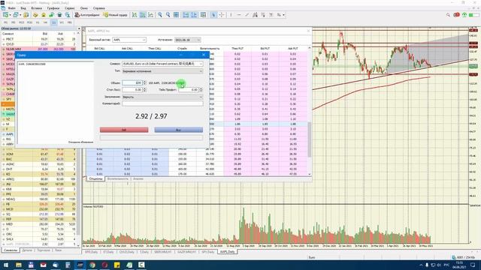Open the Заполнение fill policy dropdown

(x=162, y=97)
